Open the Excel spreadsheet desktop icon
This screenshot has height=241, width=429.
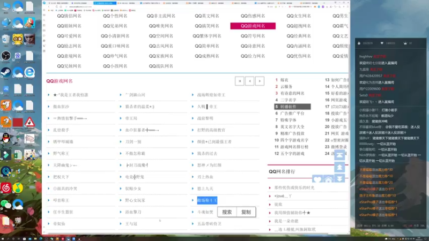click(18, 155)
